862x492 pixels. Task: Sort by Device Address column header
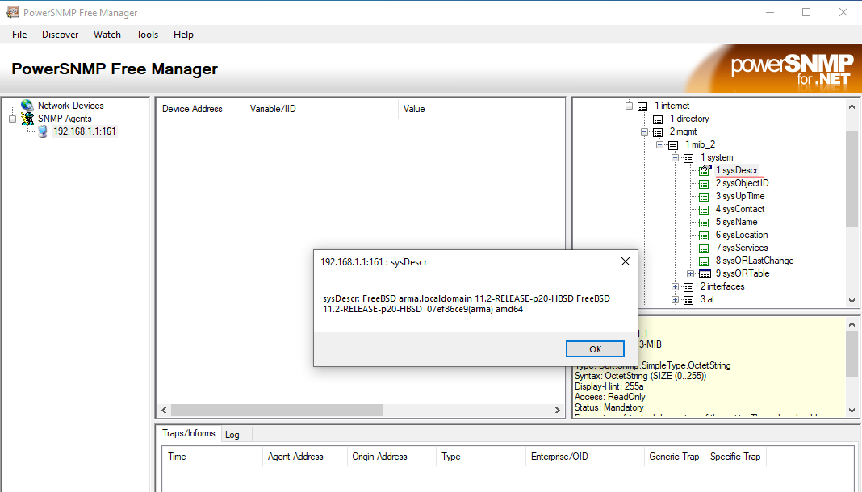pyautogui.click(x=201, y=109)
